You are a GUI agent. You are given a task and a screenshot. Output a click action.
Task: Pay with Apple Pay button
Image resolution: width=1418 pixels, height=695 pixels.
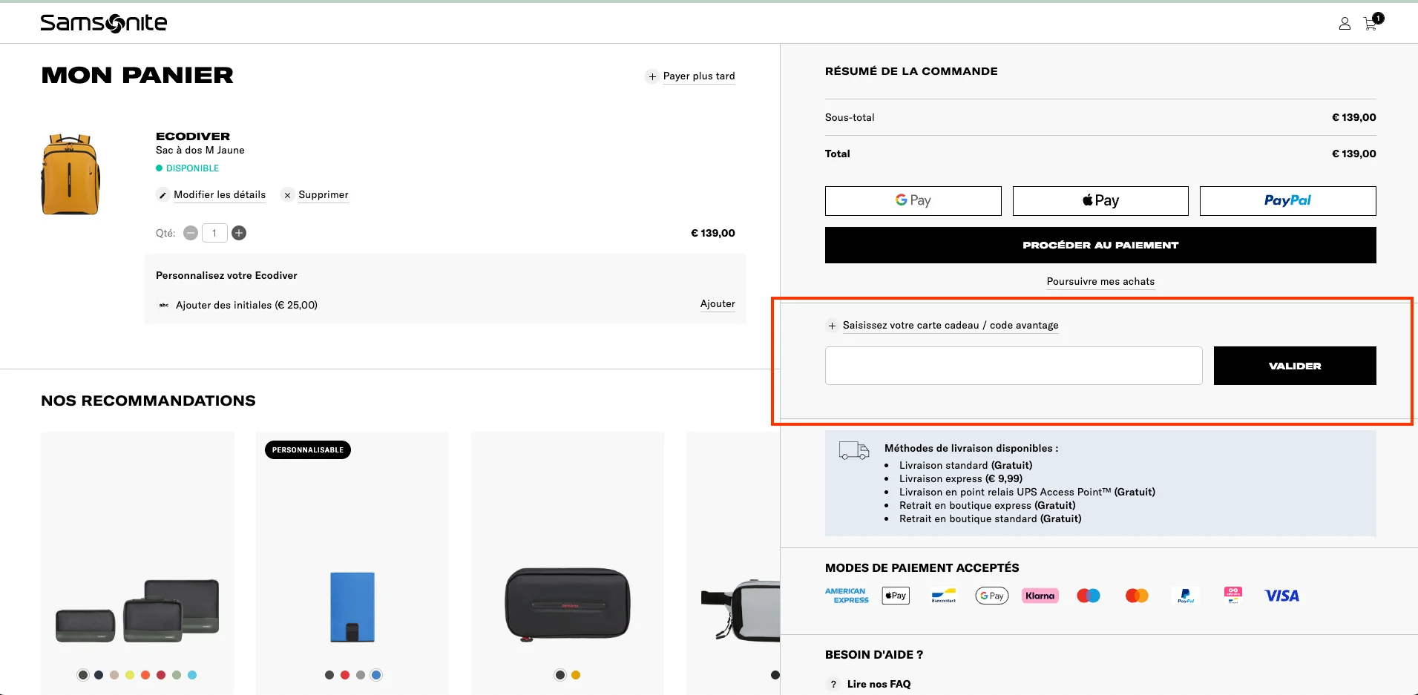tap(1100, 201)
